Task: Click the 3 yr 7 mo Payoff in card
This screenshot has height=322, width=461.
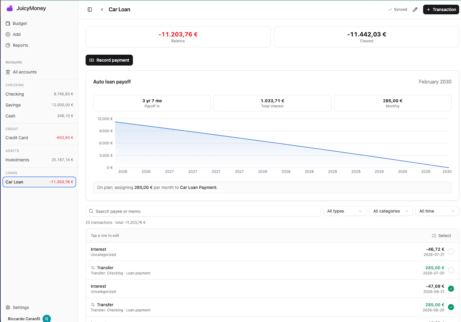Action: click(x=152, y=103)
